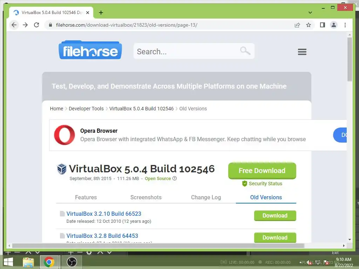The width and height of the screenshot is (359, 269).
Task: Switch to the Change Log tab
Action: pyautogui.click(x=206, y=197)
